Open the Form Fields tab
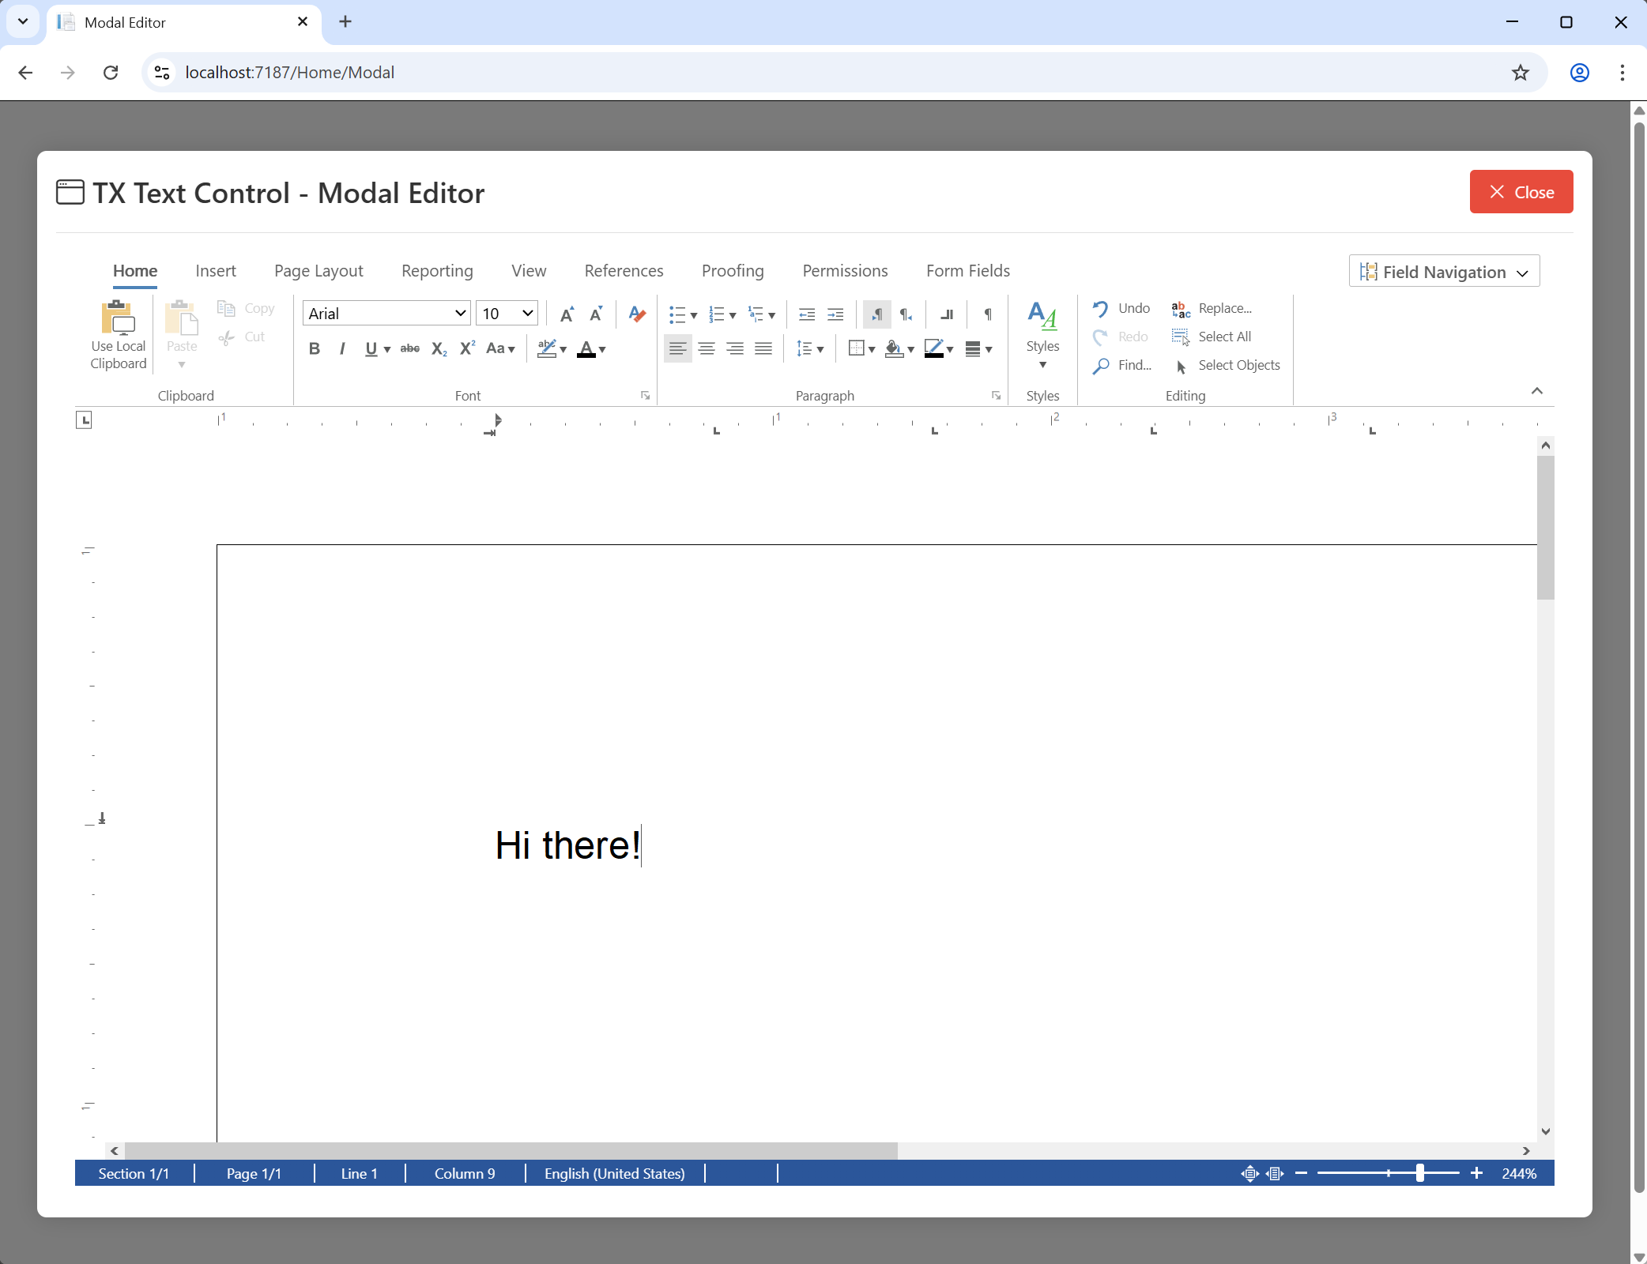This screenshot has height=1264, width=1647. click(967, 270)
